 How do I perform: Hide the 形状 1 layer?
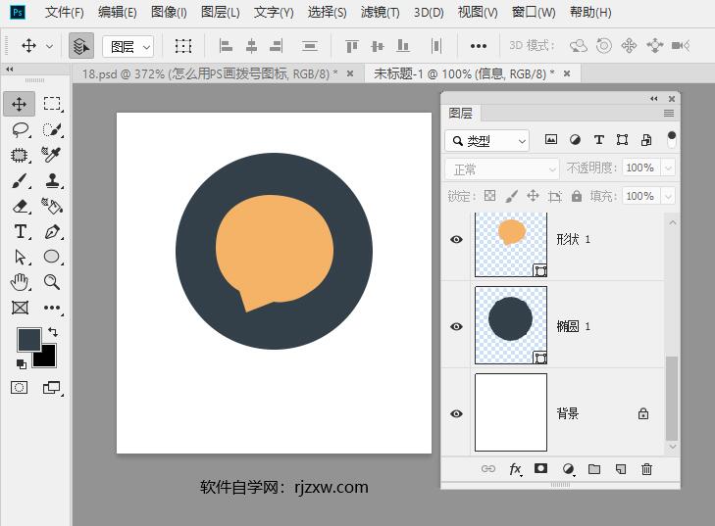tap(456, 239)
